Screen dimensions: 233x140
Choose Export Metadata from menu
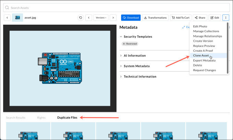point(204,61)
